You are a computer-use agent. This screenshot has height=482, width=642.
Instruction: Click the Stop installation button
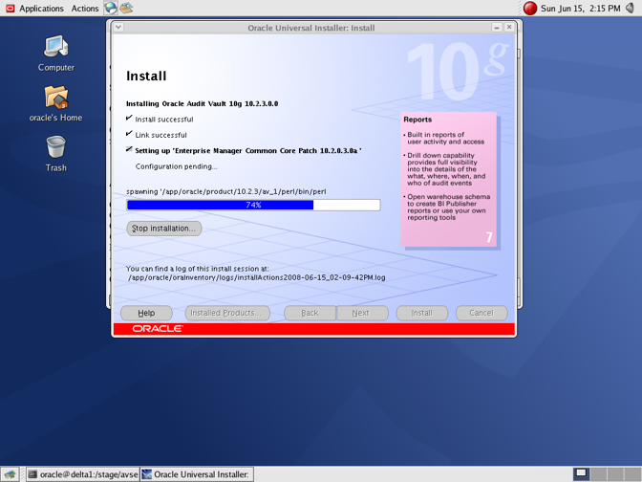[163, 229]
